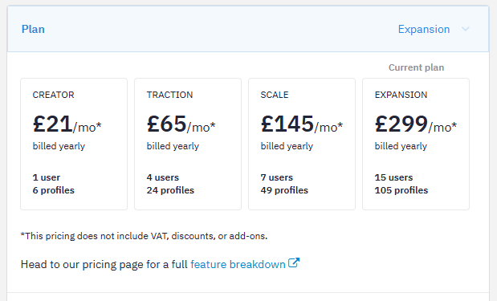Viewport: 497px width, 301px height.
Task: Click the 105 profiles text
Action: (x=401, y=190)
